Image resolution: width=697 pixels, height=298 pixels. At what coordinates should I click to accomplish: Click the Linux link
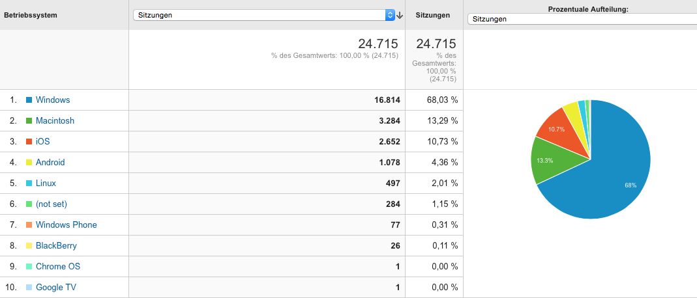tap(46, 183)
